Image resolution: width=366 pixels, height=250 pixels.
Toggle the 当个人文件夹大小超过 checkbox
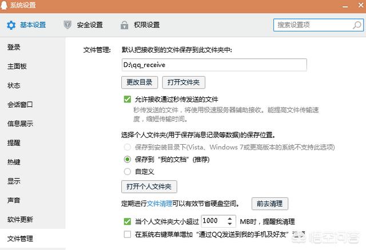point(128,221)
